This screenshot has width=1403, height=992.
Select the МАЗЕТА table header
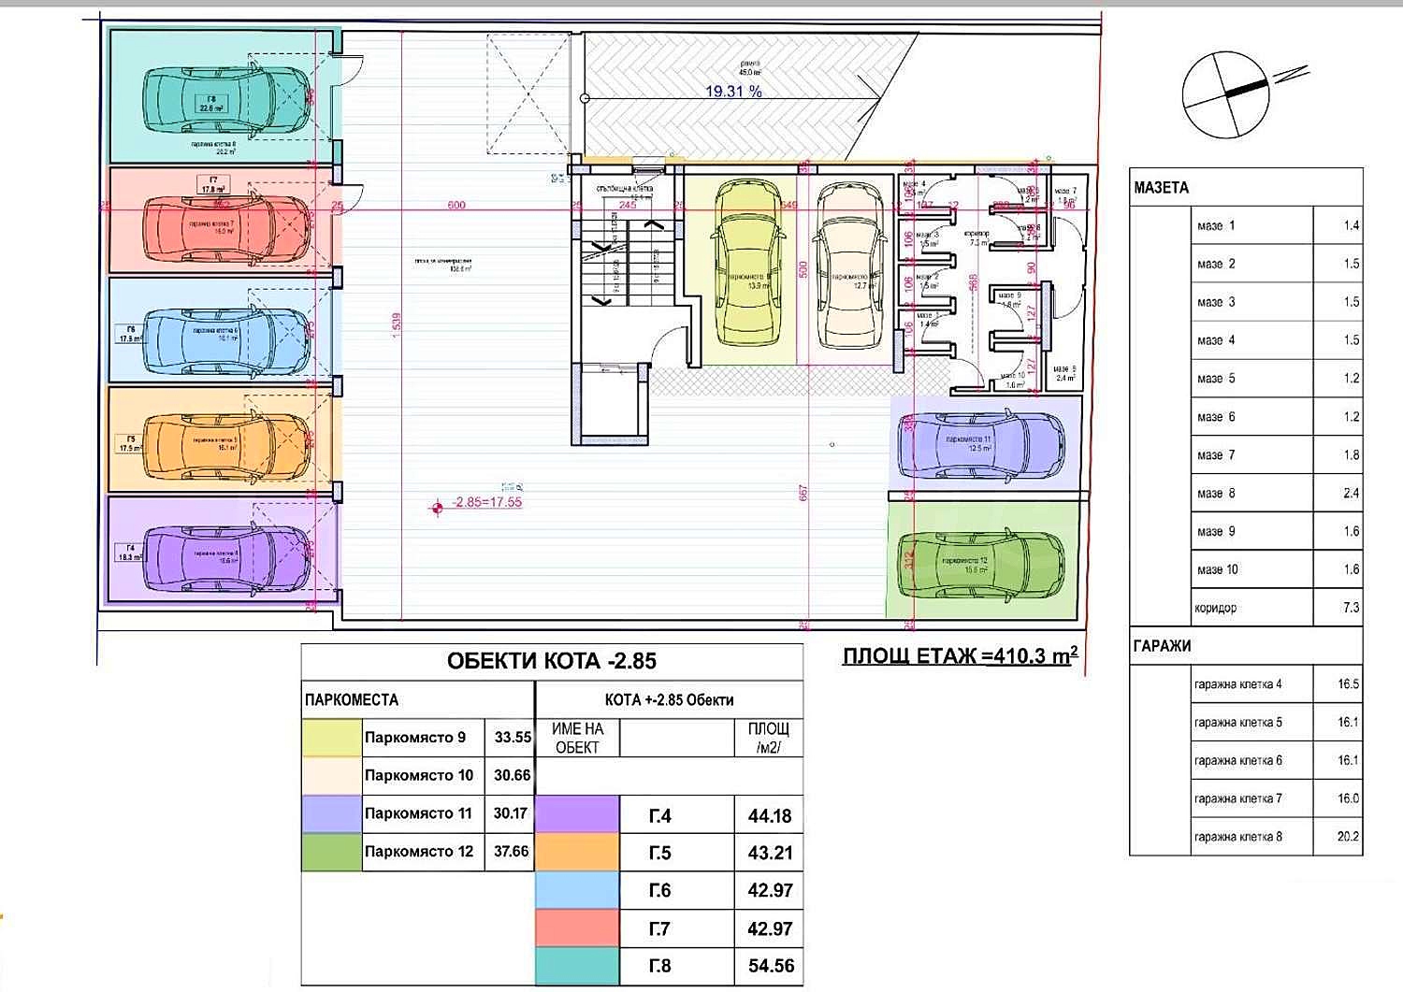pos(1162,187)
